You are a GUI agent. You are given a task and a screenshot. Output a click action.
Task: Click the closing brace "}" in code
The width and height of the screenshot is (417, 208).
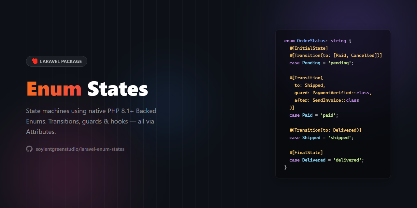tap(285, 167)
